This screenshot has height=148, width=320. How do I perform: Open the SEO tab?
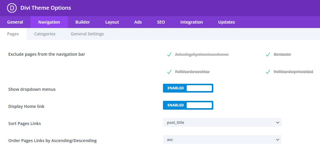point(161,22)
